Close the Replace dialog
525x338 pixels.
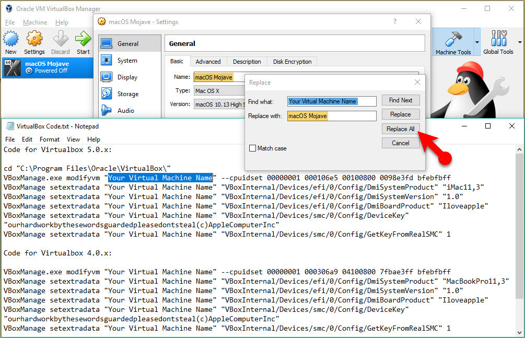[x=417, y=82]
